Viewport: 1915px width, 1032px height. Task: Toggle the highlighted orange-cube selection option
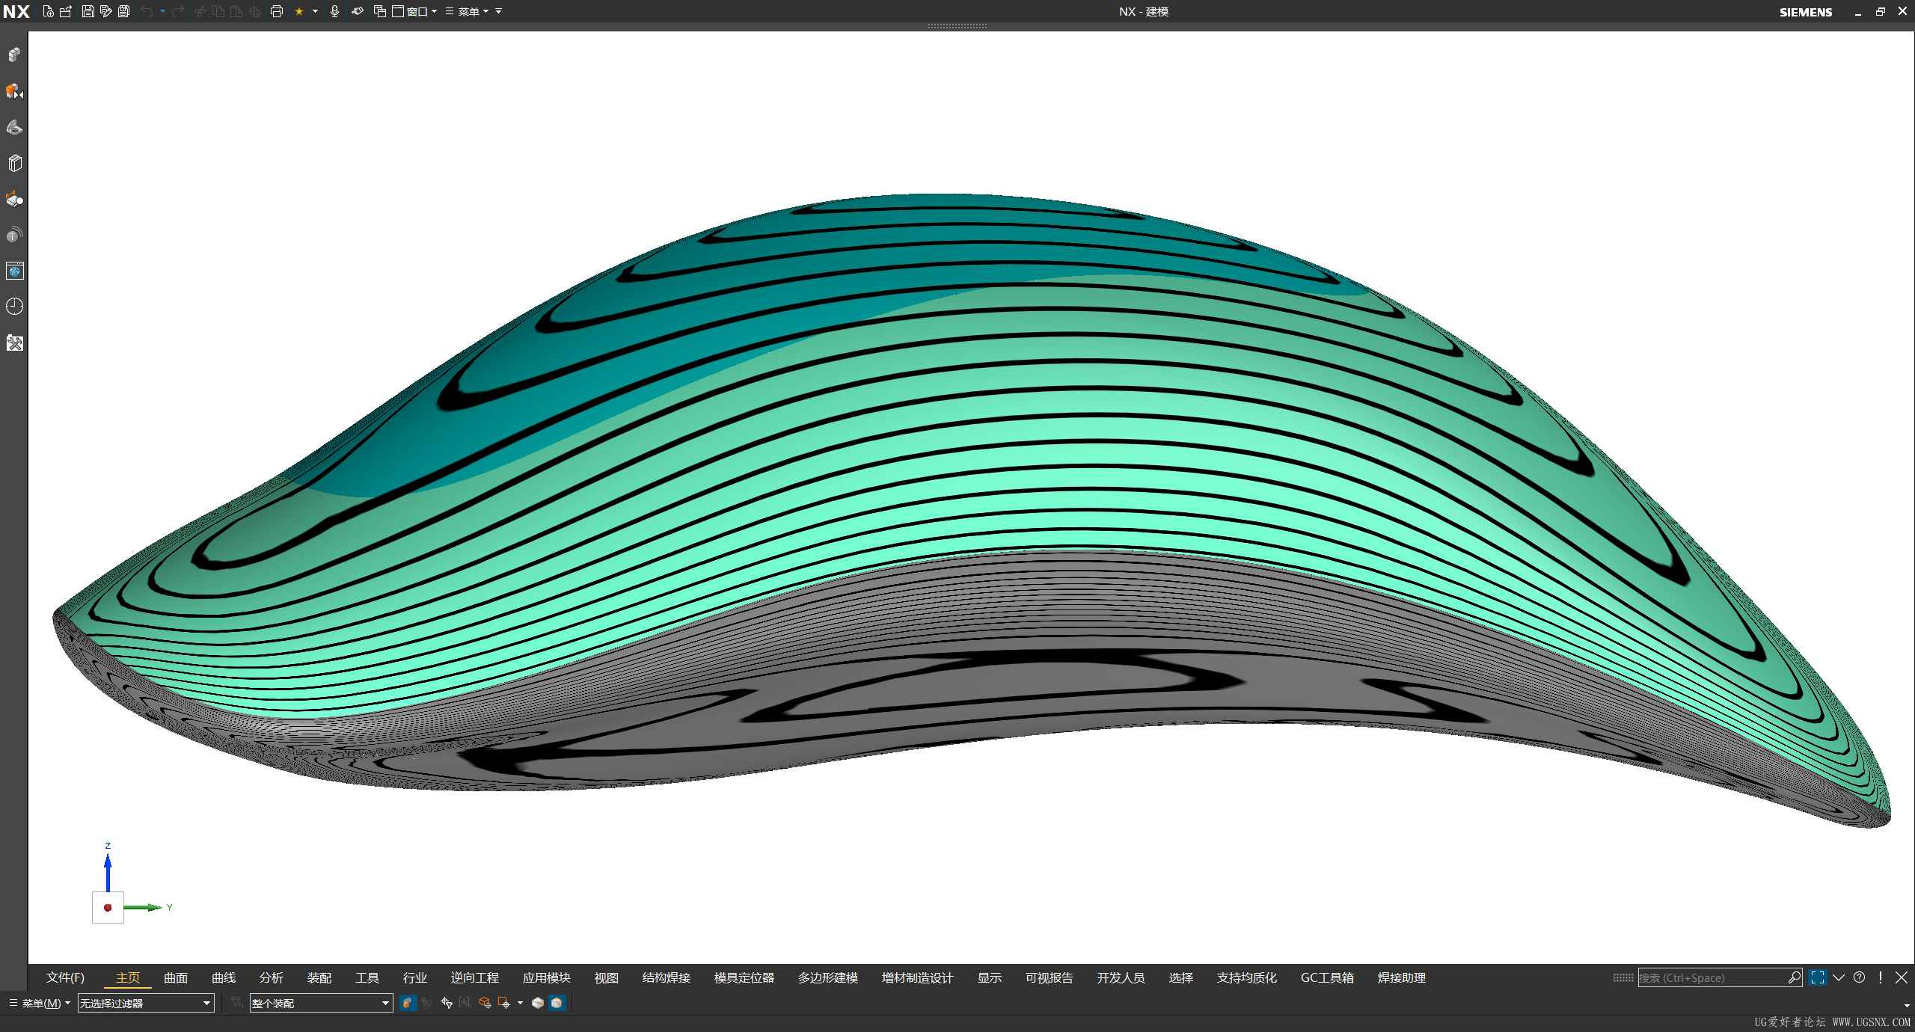pyautogui.click(x=408, y=1003)
